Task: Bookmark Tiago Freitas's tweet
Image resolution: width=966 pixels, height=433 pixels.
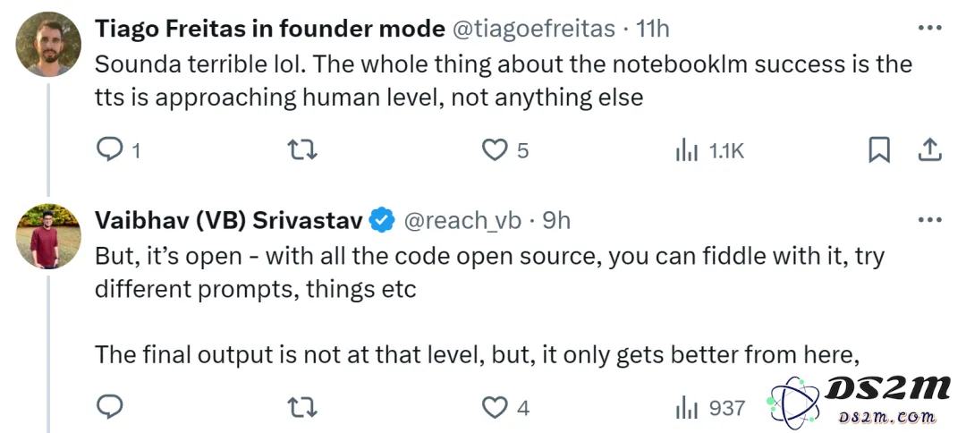Action: pos(879,149)
